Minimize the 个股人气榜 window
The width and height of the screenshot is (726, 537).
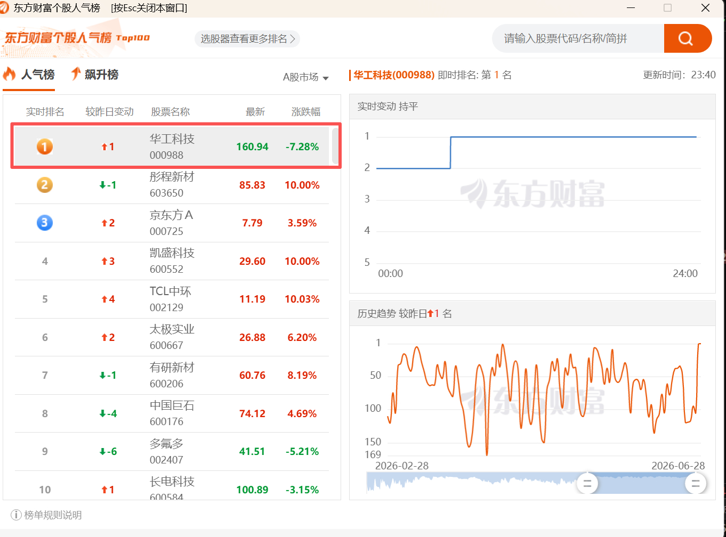pyautogui.click(x=631, y=8)
